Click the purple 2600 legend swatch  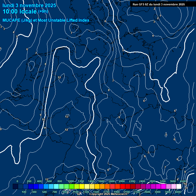pyautogui.click(x=148, y=187)
